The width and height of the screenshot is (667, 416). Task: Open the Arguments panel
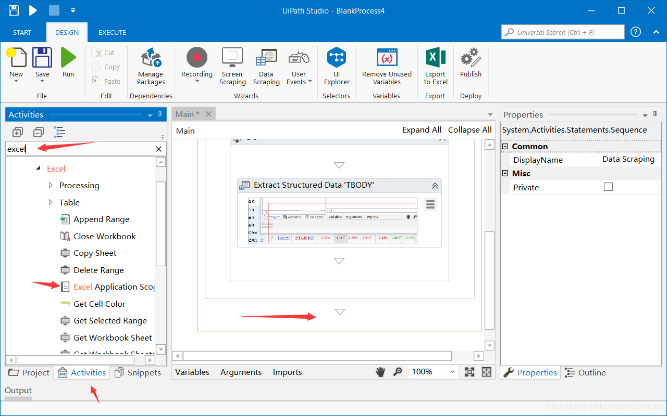click(241, 372)
